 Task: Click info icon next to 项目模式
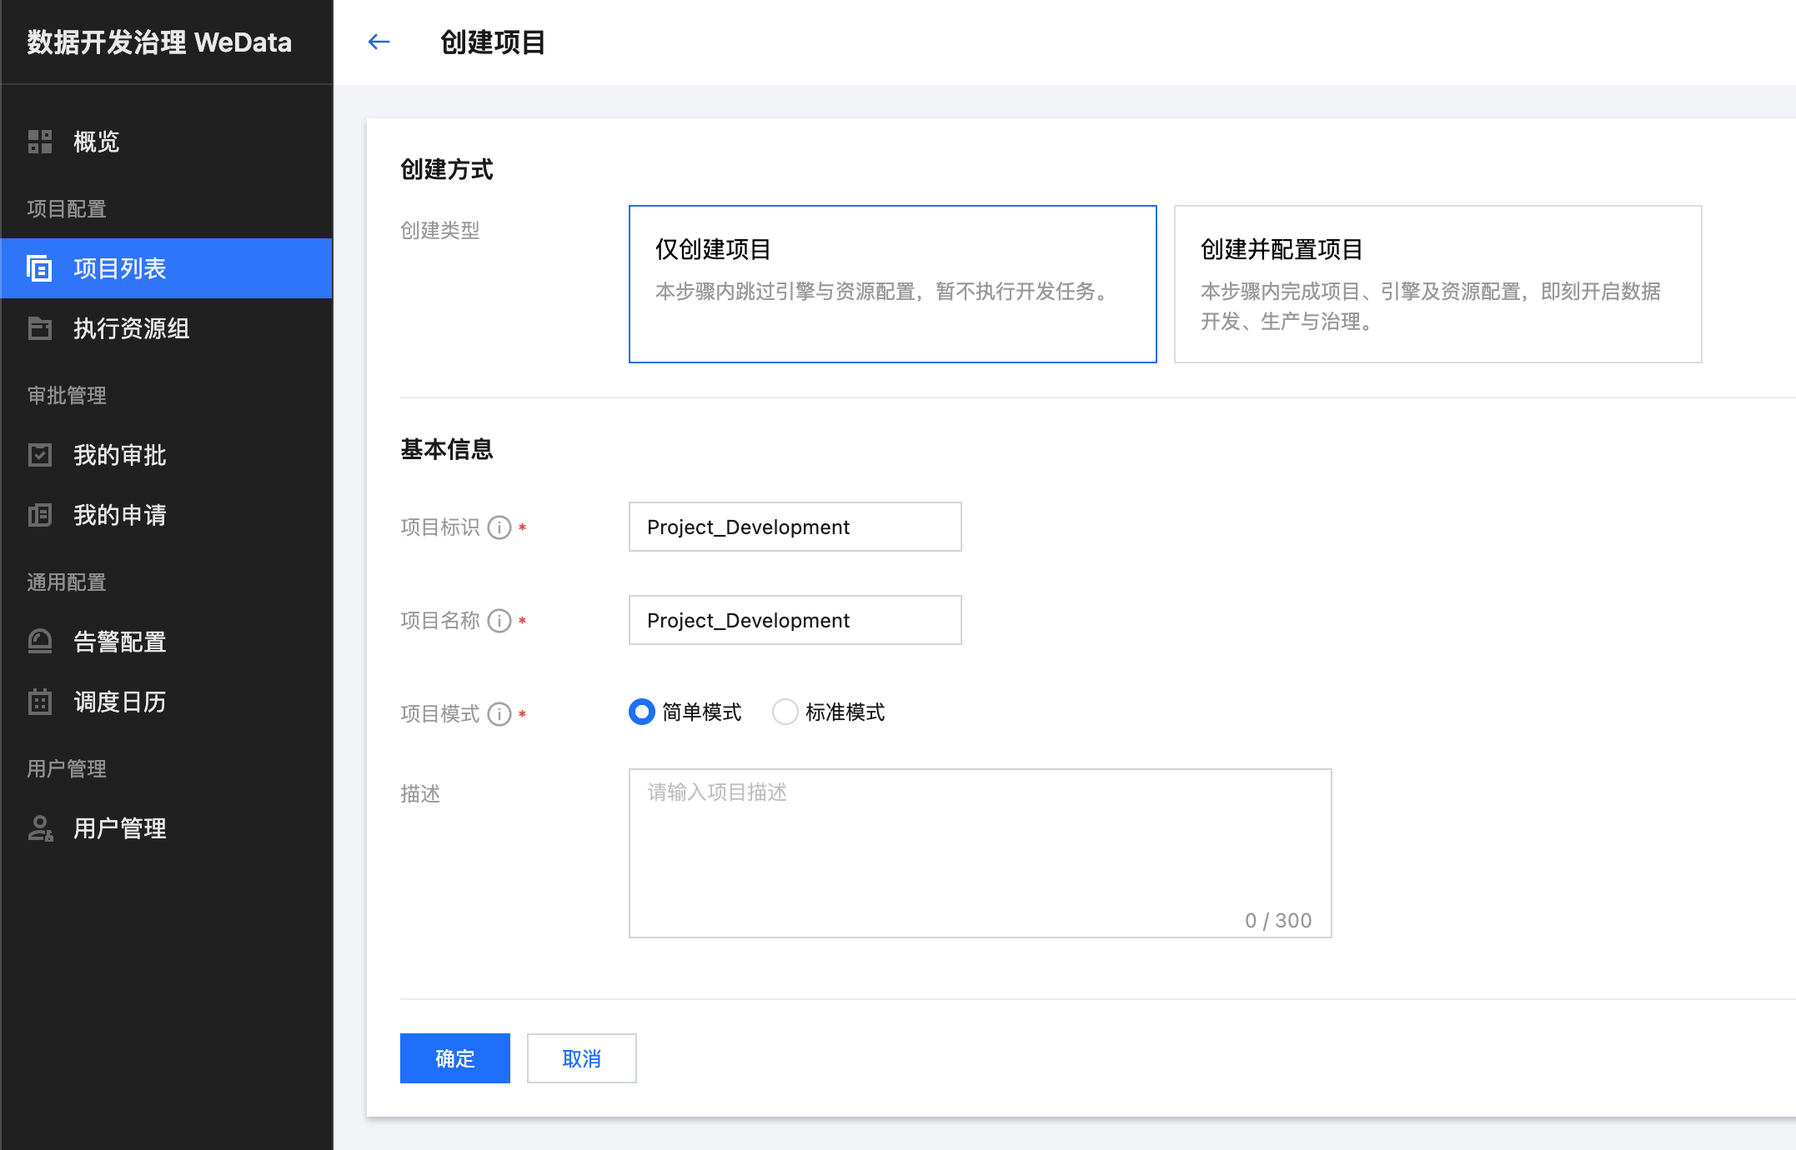tap(499, 714)
